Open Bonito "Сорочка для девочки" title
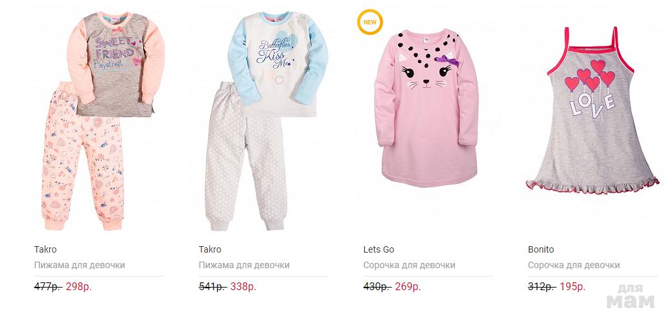Image resolution: width=665 pixels, height=318 pixels. [x=574, y=265]
